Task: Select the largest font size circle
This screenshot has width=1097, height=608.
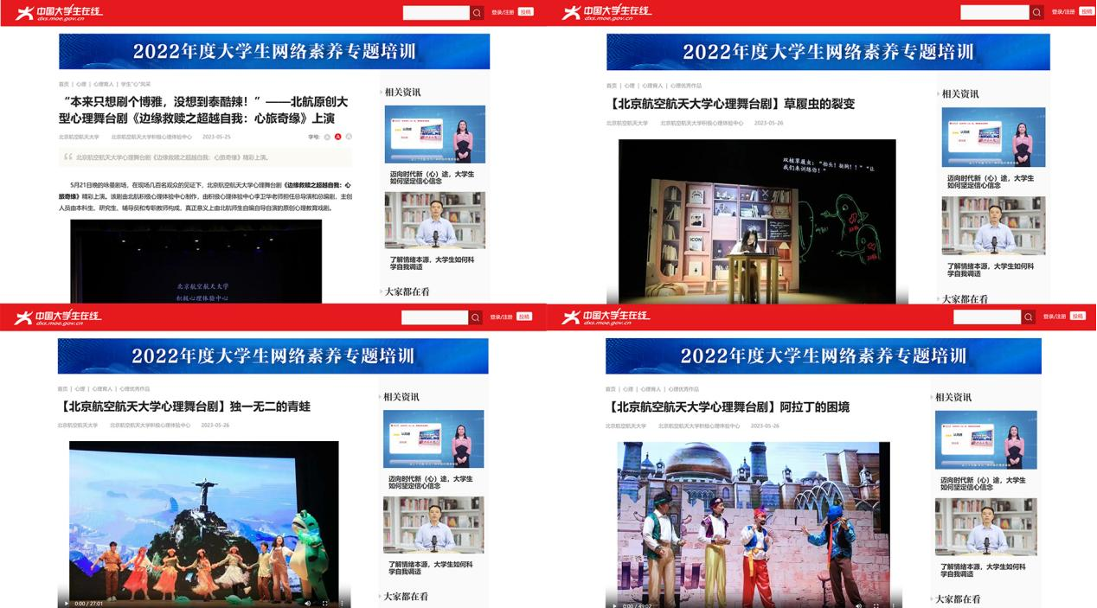Action: coord(349,137)
